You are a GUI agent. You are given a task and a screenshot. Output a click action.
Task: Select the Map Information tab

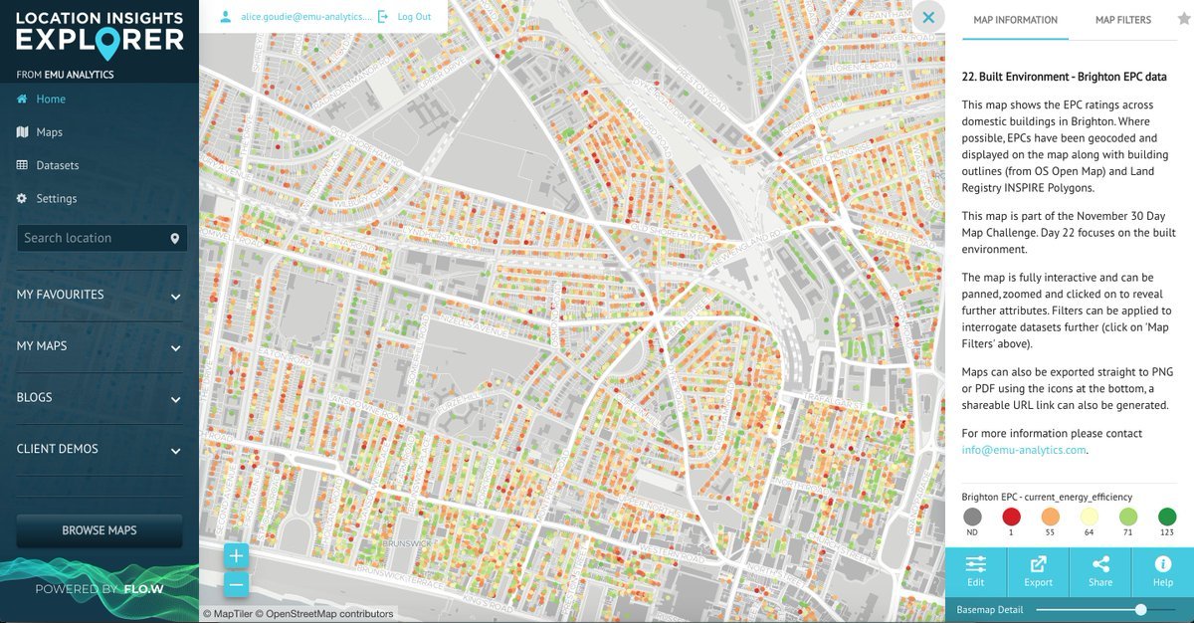pyautogui.click(x=1015, y=20)
